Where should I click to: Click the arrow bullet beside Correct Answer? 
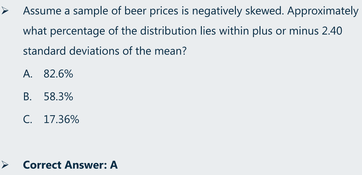click(5, 165)
